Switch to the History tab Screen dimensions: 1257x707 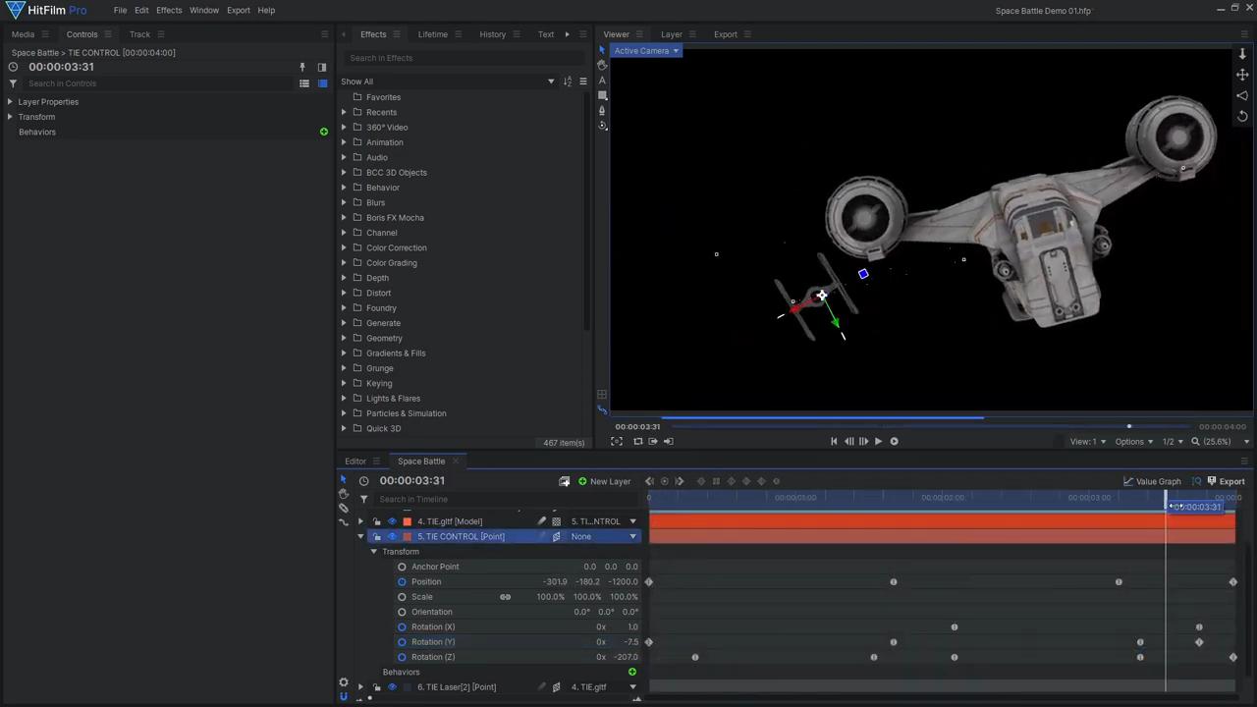point(493,34)
